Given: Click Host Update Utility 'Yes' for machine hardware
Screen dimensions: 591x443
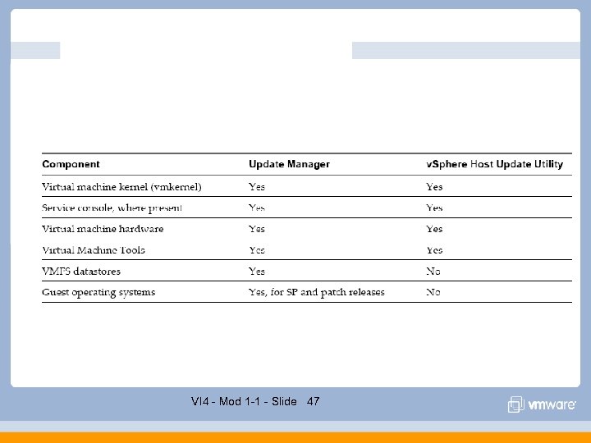Looking at the screenshot, I should tap(434, 229).
